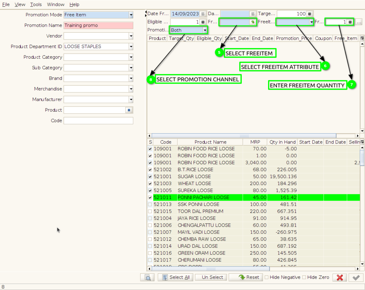Click the Target quantity field showing 100
The height and width of the screenshot is (290, 365).
coord(292,14)
